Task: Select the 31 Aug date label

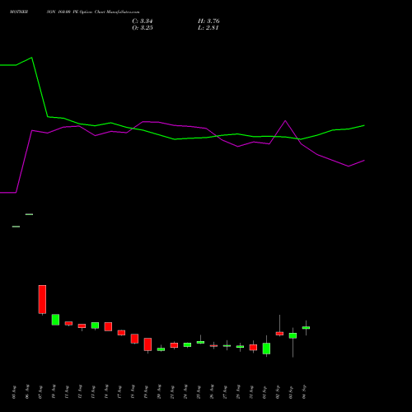Action: click(x=251, y=392)
